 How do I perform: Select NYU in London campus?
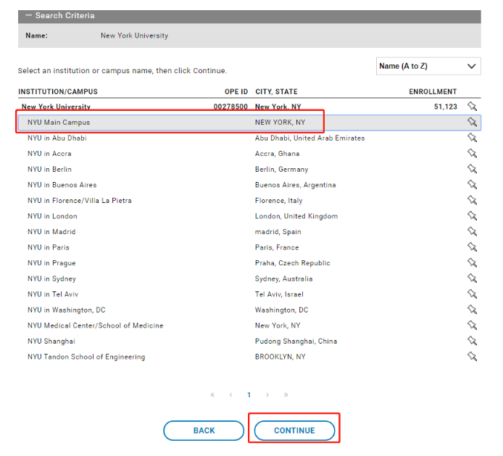pos(52,216)
